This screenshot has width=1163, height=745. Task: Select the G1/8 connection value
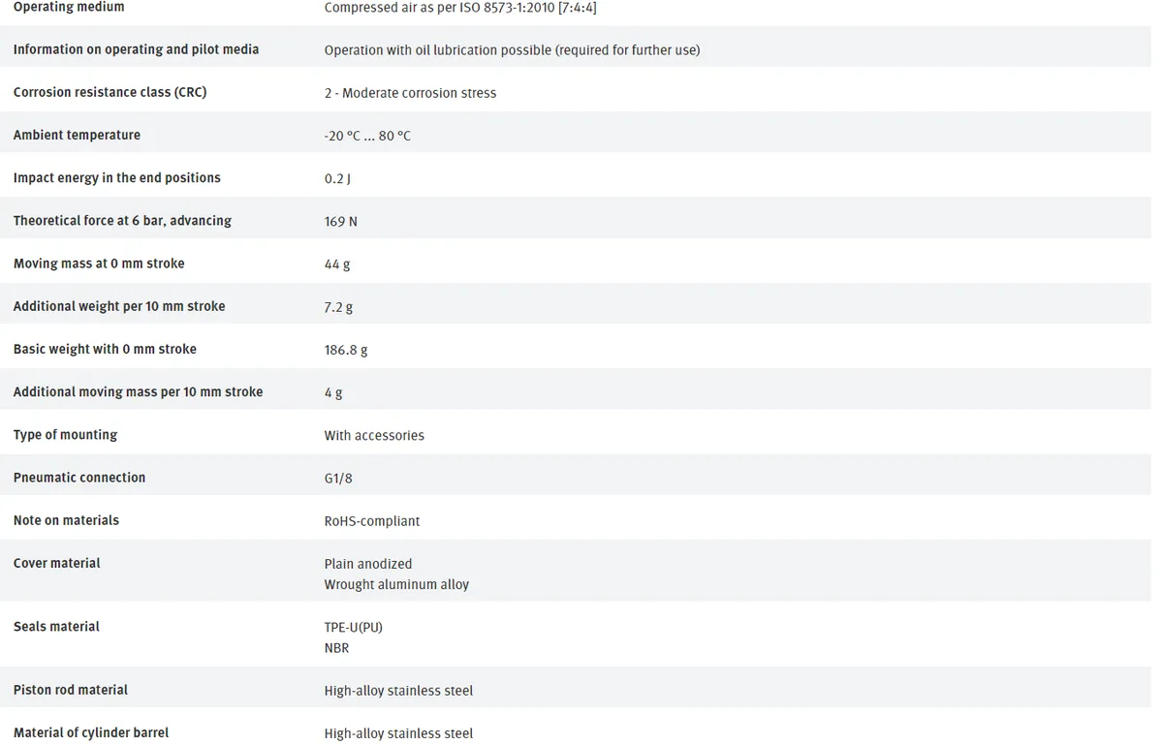coord(338,478)
